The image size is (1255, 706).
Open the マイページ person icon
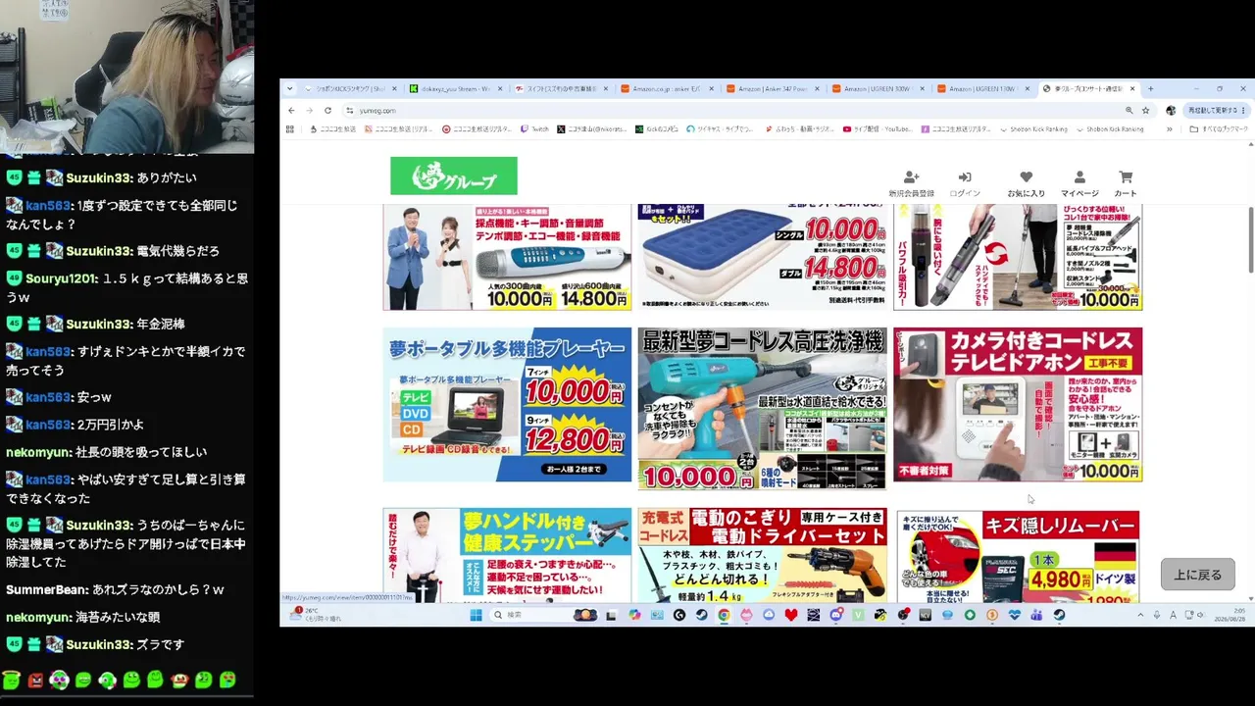coord(1079,182)
